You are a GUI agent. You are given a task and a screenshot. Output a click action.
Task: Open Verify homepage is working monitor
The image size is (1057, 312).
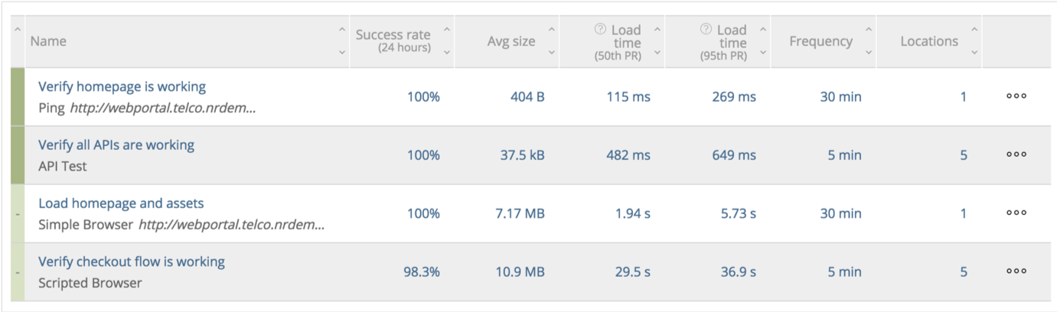[122, 86]
